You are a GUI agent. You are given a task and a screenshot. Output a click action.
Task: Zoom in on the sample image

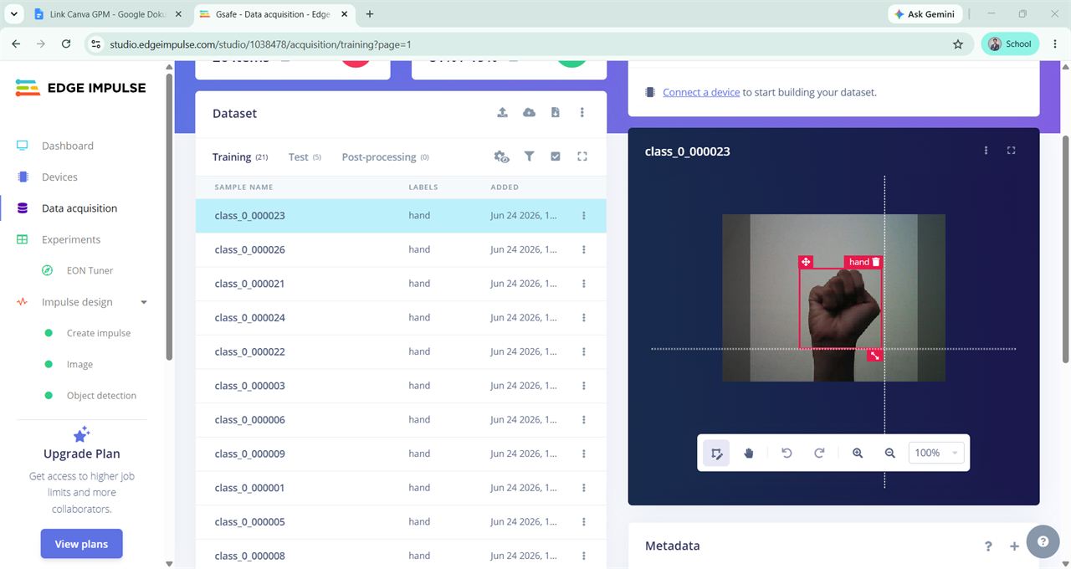pos(858,453)
